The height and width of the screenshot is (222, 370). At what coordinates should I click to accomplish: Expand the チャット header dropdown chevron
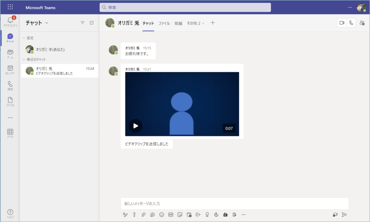(47, 23)
